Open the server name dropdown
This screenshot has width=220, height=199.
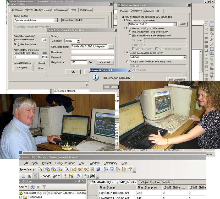[x=175, y=24]
